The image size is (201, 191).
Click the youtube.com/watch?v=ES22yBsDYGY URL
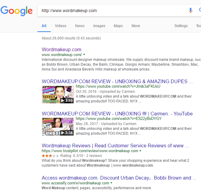coord(119,119)
